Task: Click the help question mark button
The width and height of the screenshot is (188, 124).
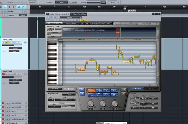Action: 111,23
